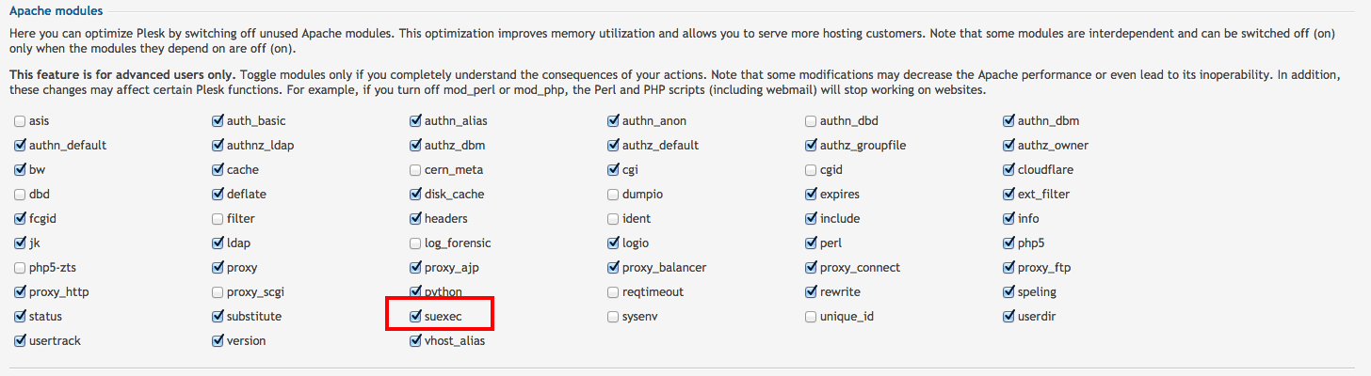The width and height of the screenshot is (1371, 376).
Task: Turn off the deflate module
Action: (x=218, y=195)
